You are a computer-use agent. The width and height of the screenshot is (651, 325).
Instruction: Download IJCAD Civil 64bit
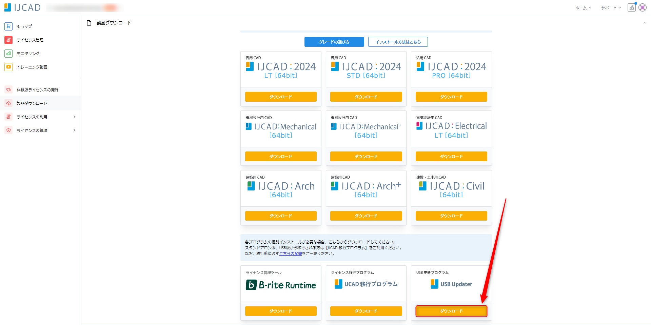click(451, 216)
